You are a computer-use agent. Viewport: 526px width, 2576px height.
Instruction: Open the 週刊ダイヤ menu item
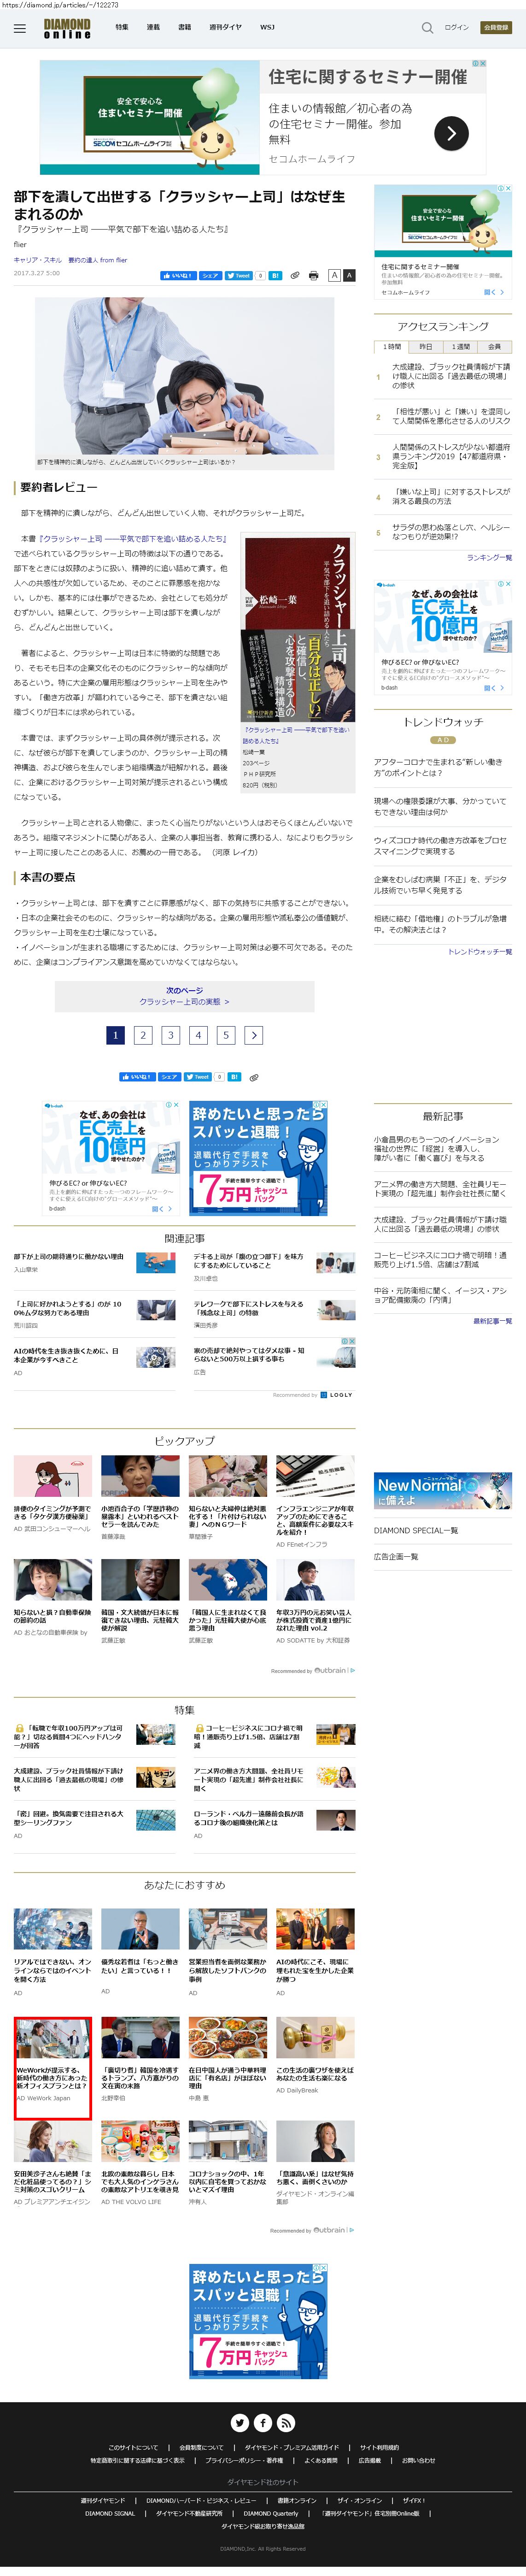225,28
